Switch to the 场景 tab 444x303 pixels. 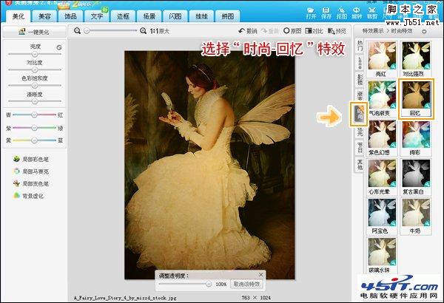point(149,16)
